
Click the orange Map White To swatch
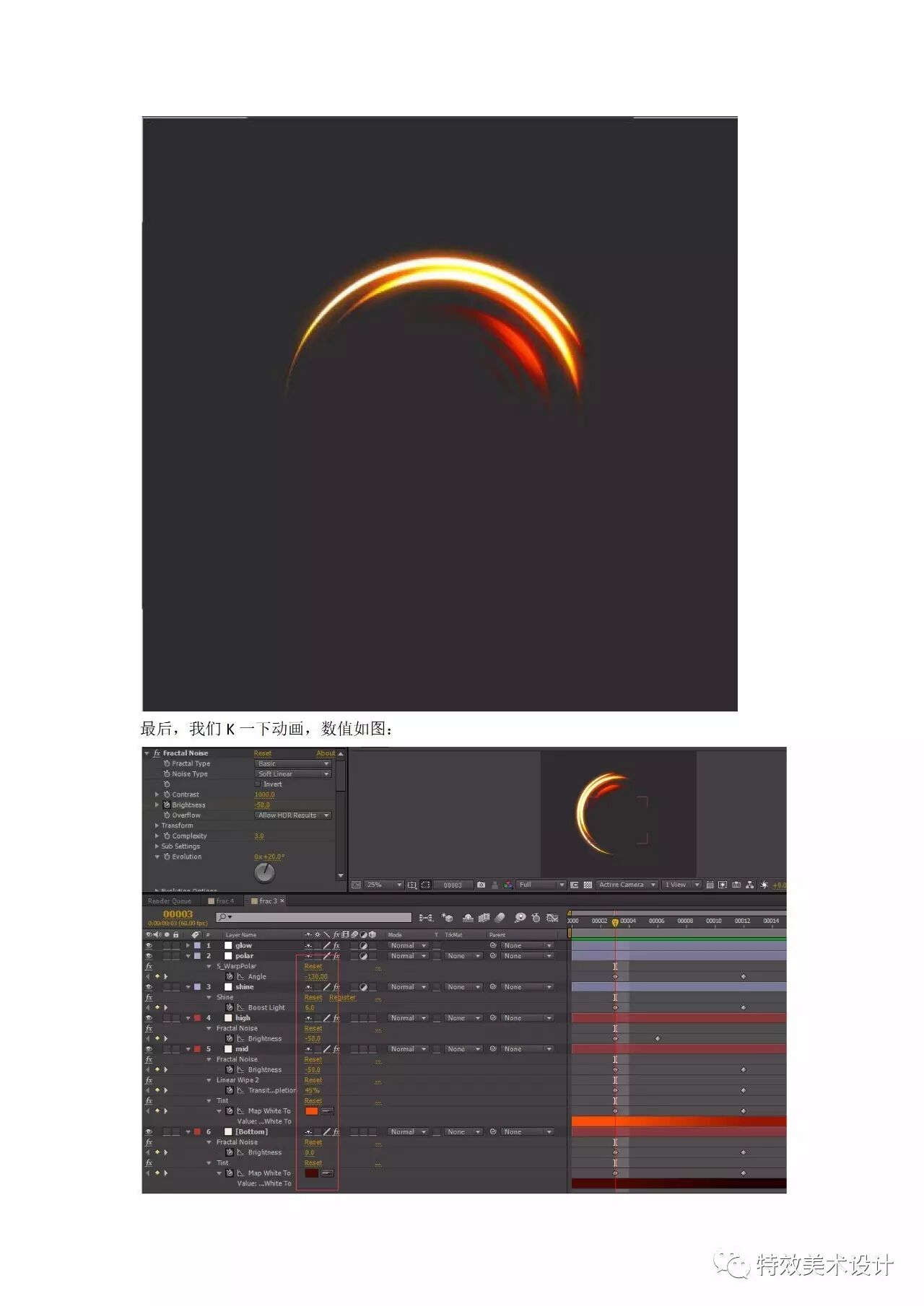click(311, 1111)
